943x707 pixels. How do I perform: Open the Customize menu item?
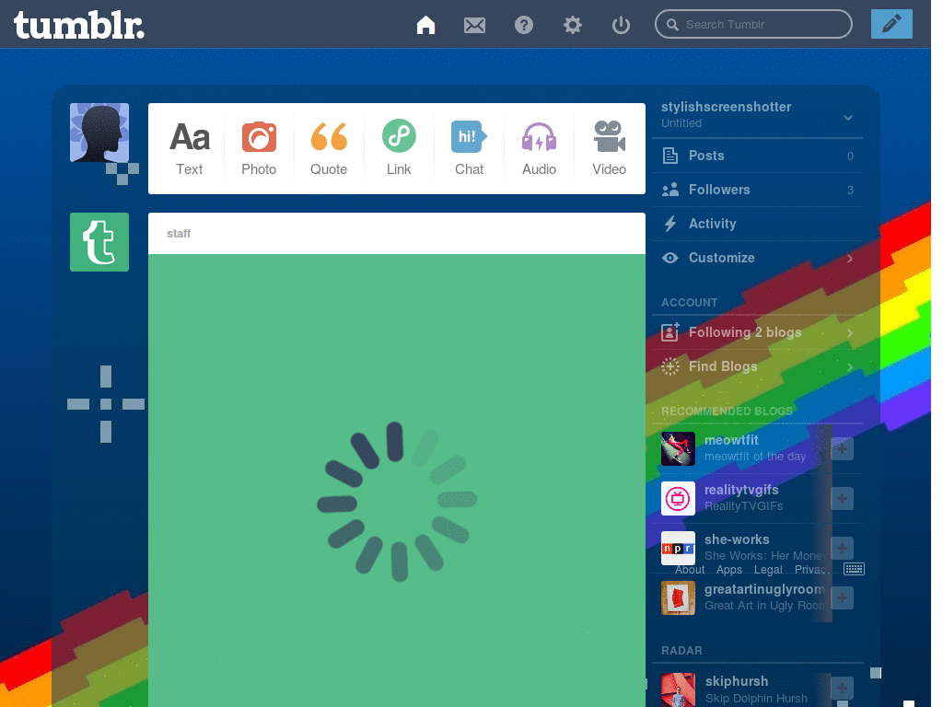757,258
